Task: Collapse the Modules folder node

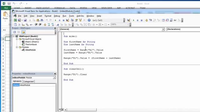Action: [17, 47]
